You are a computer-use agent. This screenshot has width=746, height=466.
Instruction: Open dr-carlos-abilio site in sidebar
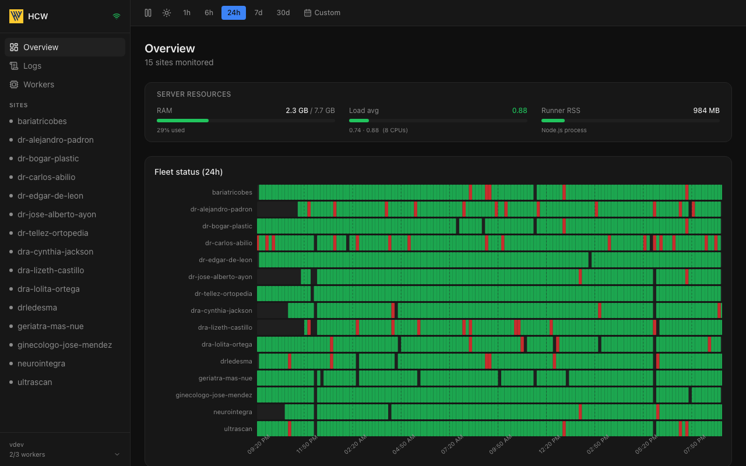pos(65,177)
